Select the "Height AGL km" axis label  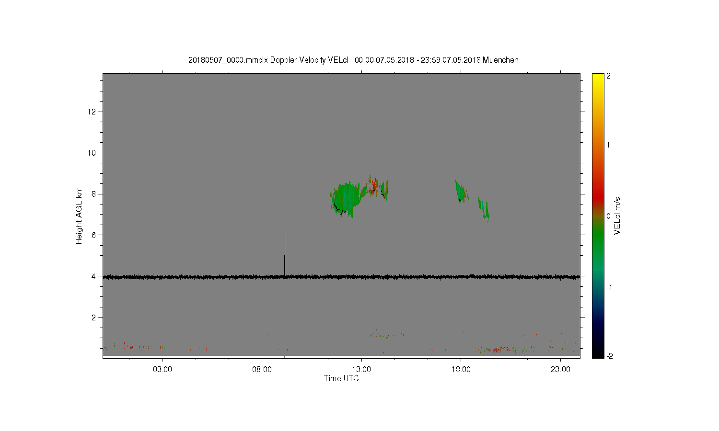click(79, 215)
